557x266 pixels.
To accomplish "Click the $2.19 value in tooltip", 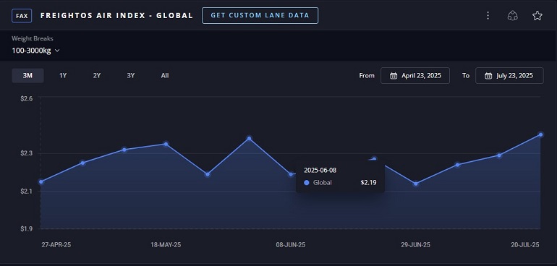I will tap(368, 183).
